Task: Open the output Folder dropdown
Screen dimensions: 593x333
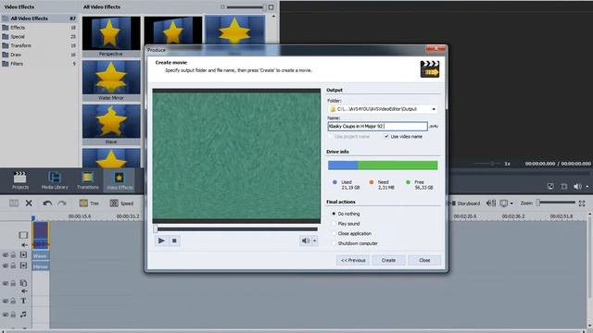Action: pyautogui.click(x=434, y=109)
